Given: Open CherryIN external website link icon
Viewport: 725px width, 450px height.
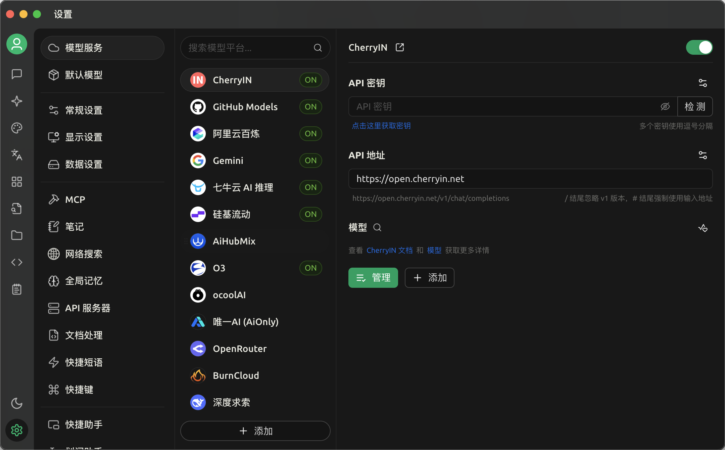Looking at the screenshot, I should click(400, 47).
